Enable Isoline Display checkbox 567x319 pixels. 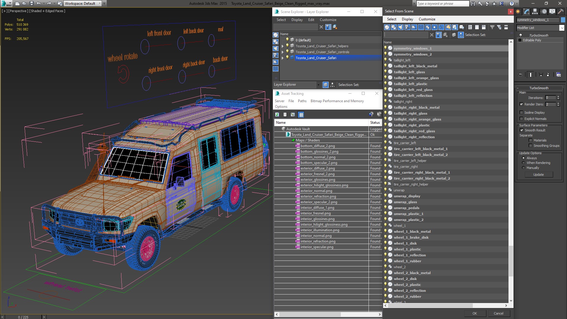pos(521,113)
